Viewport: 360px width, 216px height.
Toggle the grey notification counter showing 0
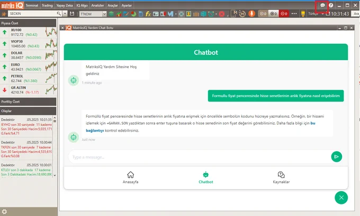[274, 14]
